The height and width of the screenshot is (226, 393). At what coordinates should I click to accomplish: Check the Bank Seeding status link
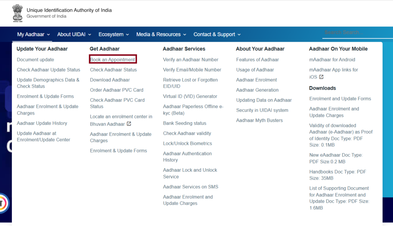point(185,123)
